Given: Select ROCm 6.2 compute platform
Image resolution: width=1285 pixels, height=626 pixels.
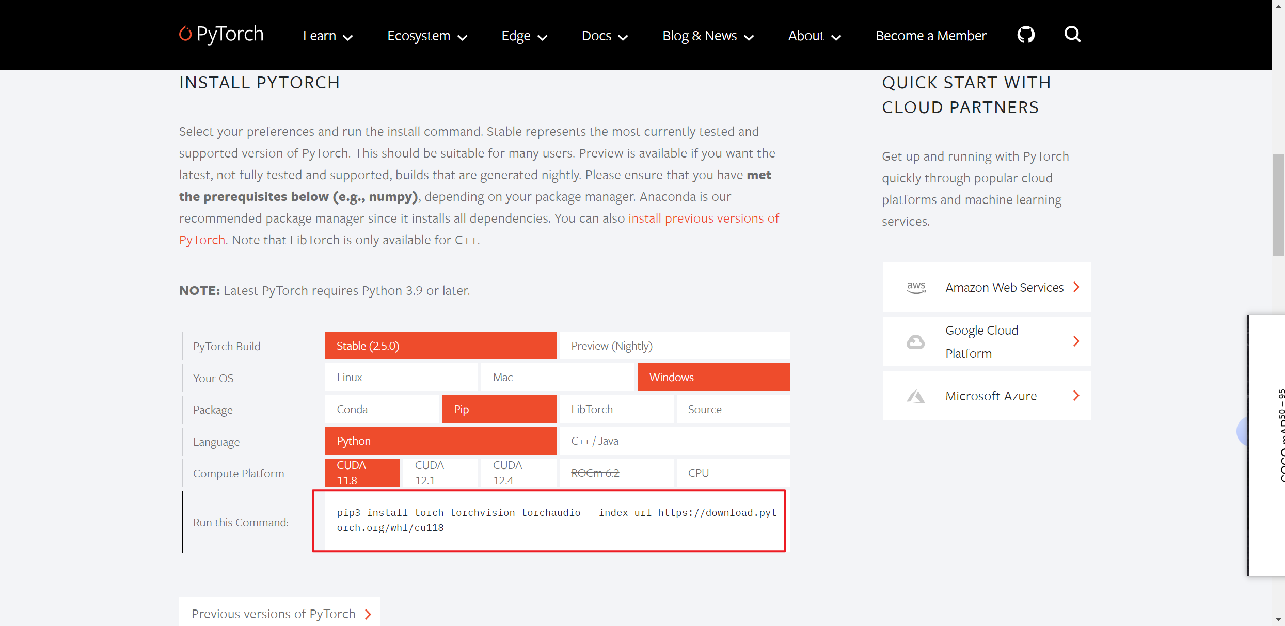Looking at the screenshot, I should (x=616, y=473).
